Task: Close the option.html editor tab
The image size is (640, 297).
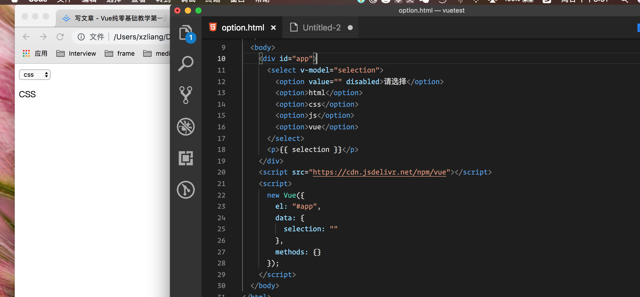Action: 273,28
